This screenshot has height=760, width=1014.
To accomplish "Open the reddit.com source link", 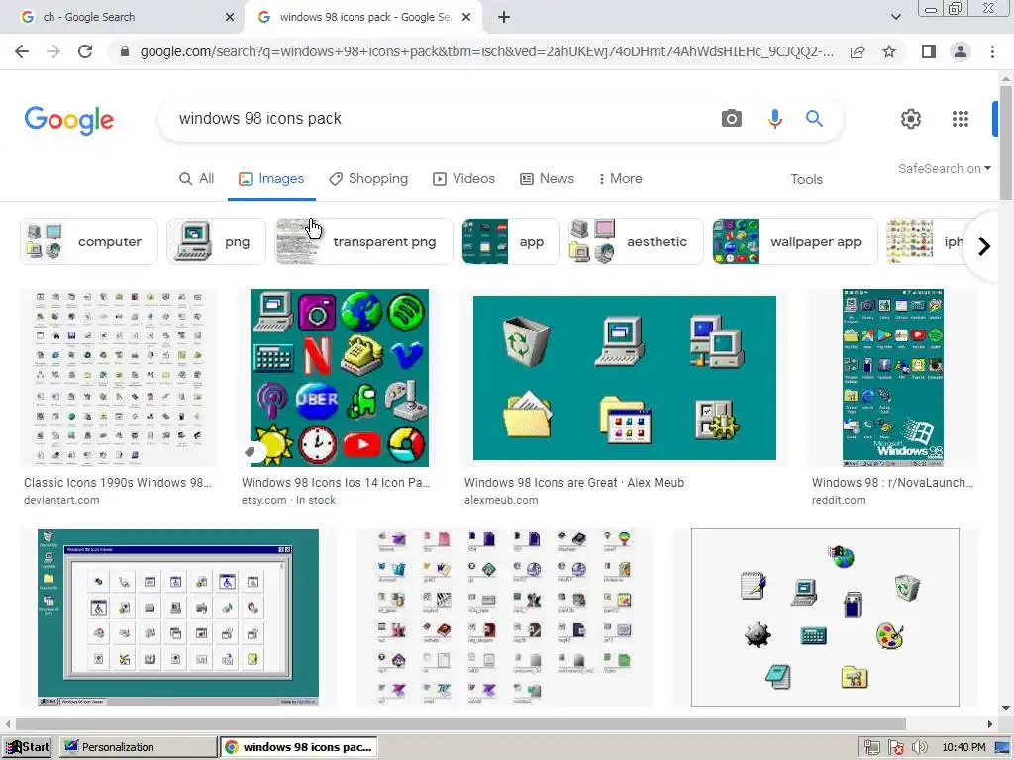I will point(839,500).
